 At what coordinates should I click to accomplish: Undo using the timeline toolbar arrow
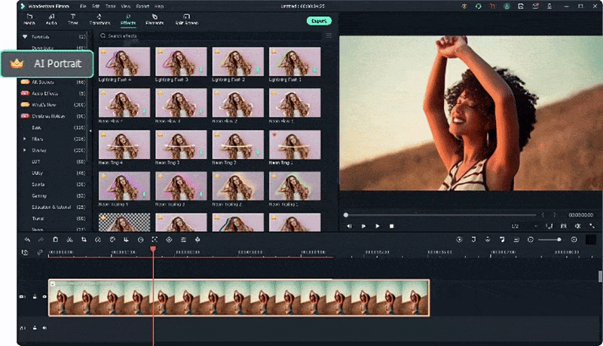click(x=27, y=240)
